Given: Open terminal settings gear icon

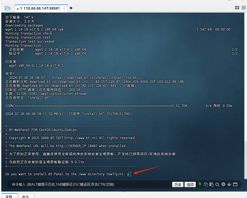Looking at the screenshot, I should 223,184.
